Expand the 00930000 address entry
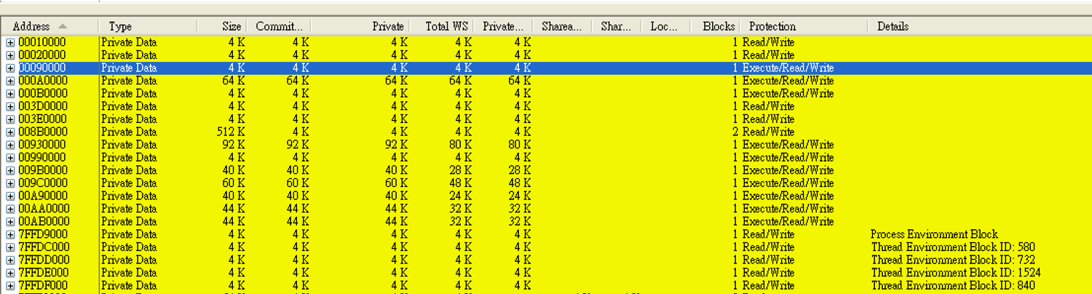 [10, 145]
